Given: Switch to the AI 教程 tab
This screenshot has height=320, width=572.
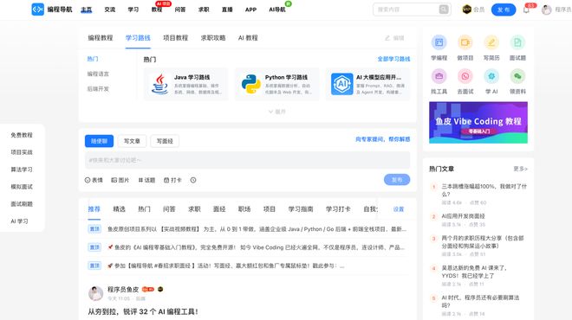Looking at the screenshot, I should [x=248, y=38].
